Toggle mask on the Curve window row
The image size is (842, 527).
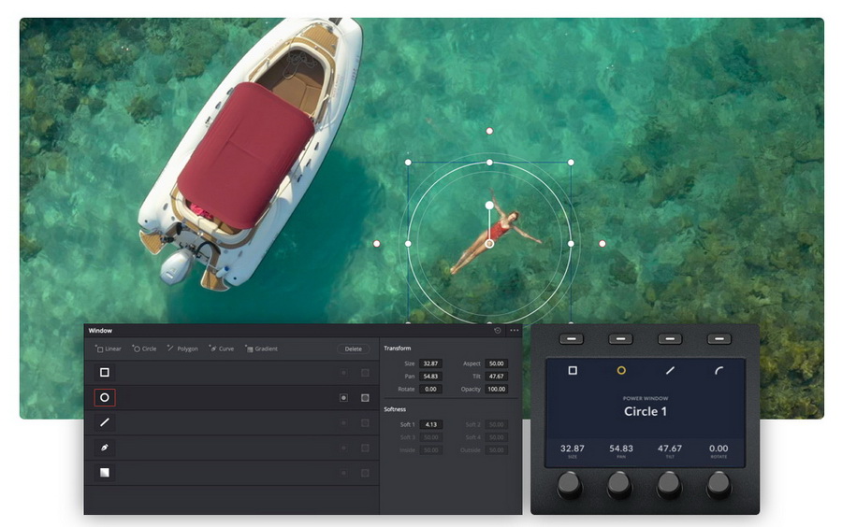(365, 448)
